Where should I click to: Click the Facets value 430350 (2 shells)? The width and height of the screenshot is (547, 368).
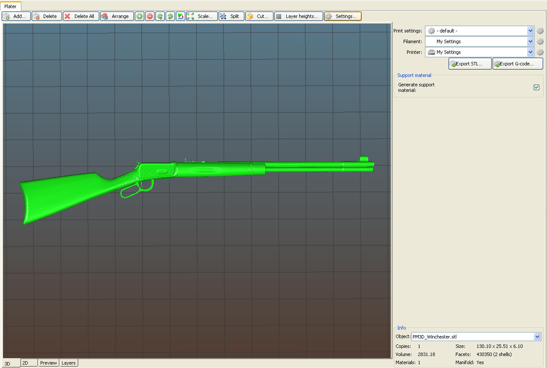(494, 354)
